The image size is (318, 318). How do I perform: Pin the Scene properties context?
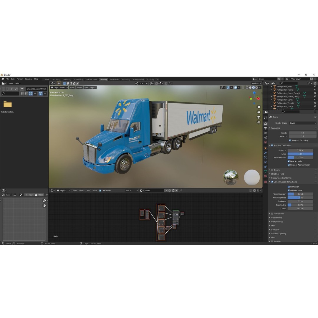point(315,117)
